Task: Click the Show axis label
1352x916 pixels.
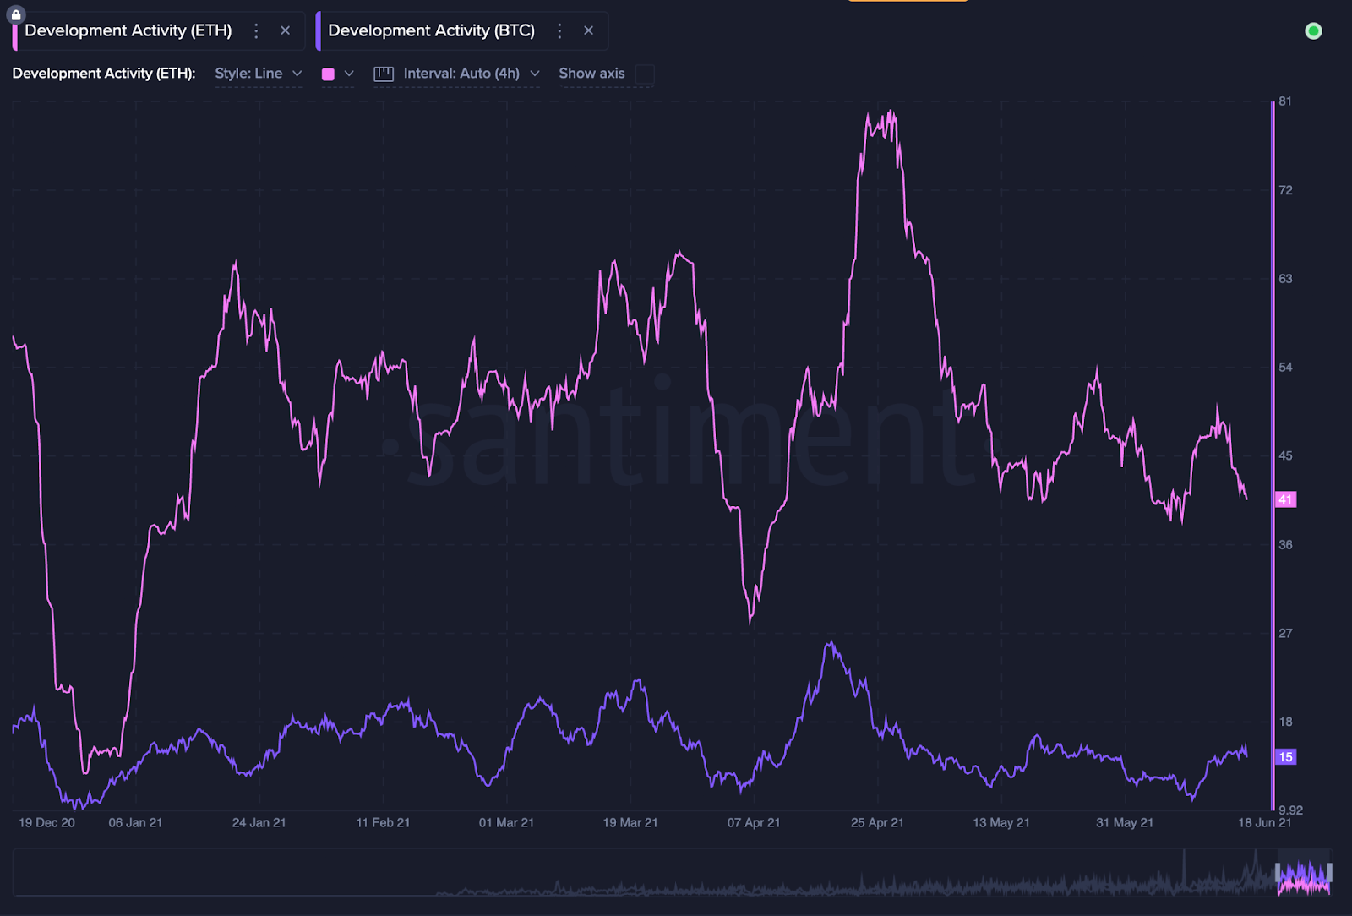Action: tap(591, 74)
